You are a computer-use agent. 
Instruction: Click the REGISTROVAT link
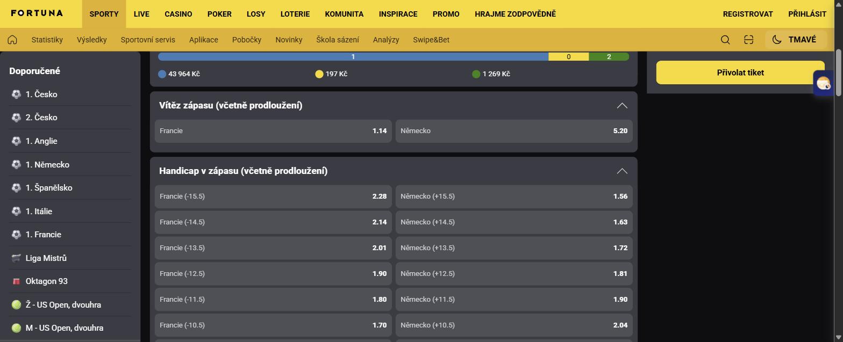pos(748,14)
